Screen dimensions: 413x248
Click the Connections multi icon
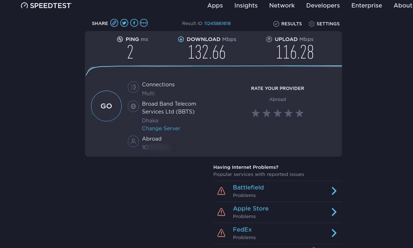coord(133,87)
